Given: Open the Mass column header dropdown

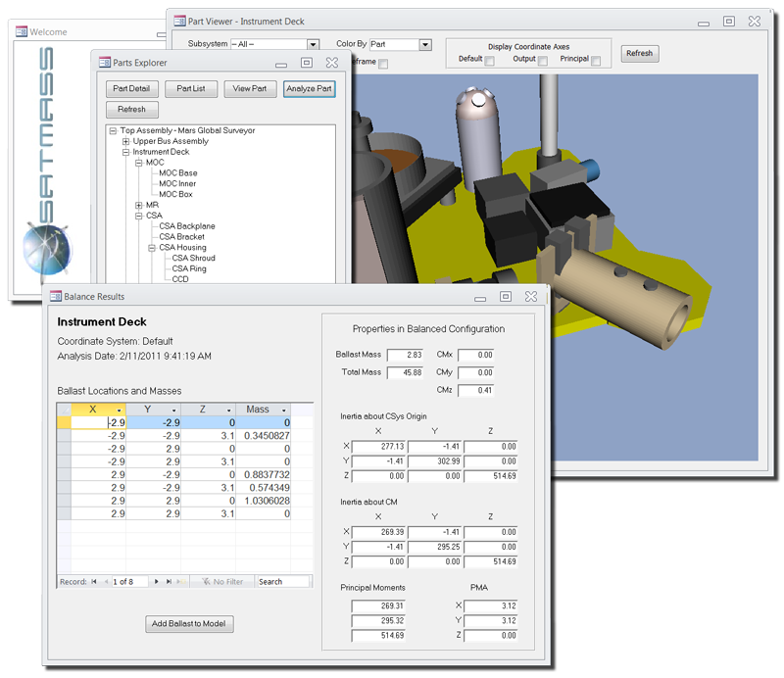Looking at the screenshot, I should click(284, 410).
